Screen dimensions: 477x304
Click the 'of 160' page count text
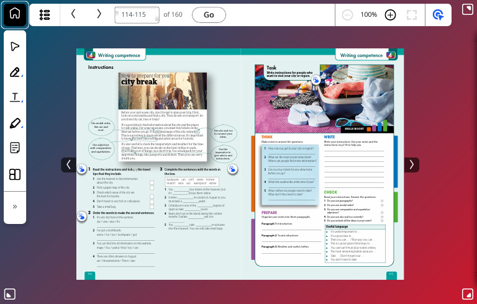pos(173,15)
